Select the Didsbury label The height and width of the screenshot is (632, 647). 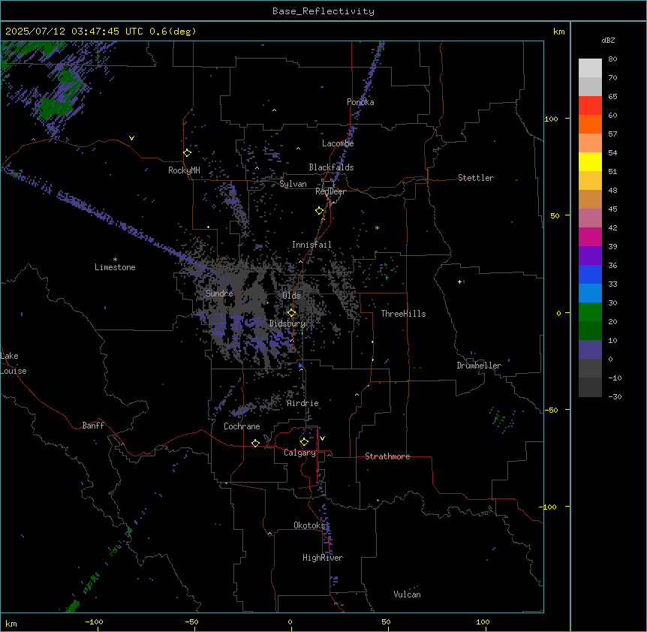click(287, 324)
